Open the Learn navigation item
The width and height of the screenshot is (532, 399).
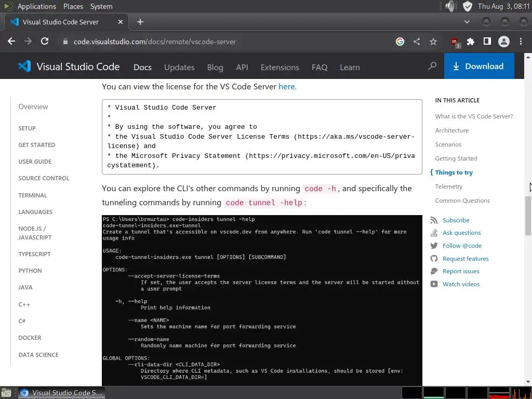click(x=350, y=67)
